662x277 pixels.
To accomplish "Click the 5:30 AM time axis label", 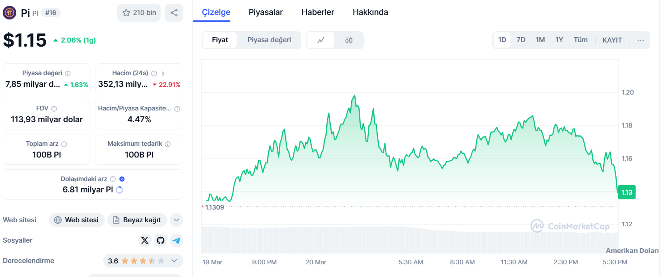I will (411, 262).
